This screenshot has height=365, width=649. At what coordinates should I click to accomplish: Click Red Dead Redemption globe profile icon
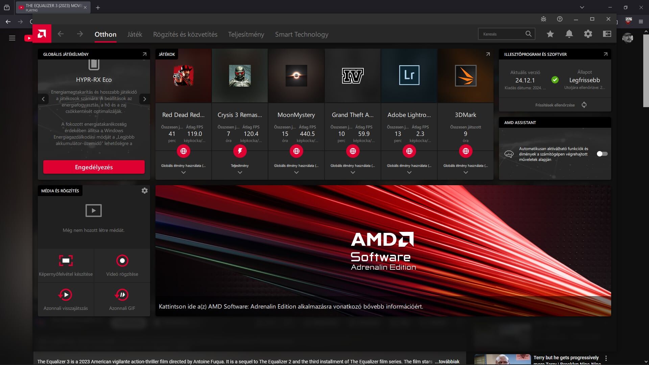click(x=184, y=151)
